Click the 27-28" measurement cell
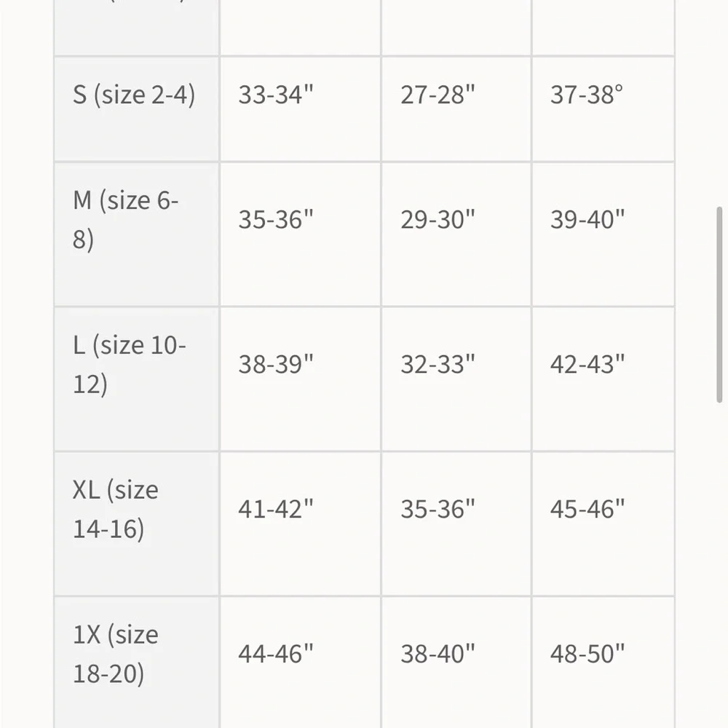 pyautogui.click(x=438, y=95)
